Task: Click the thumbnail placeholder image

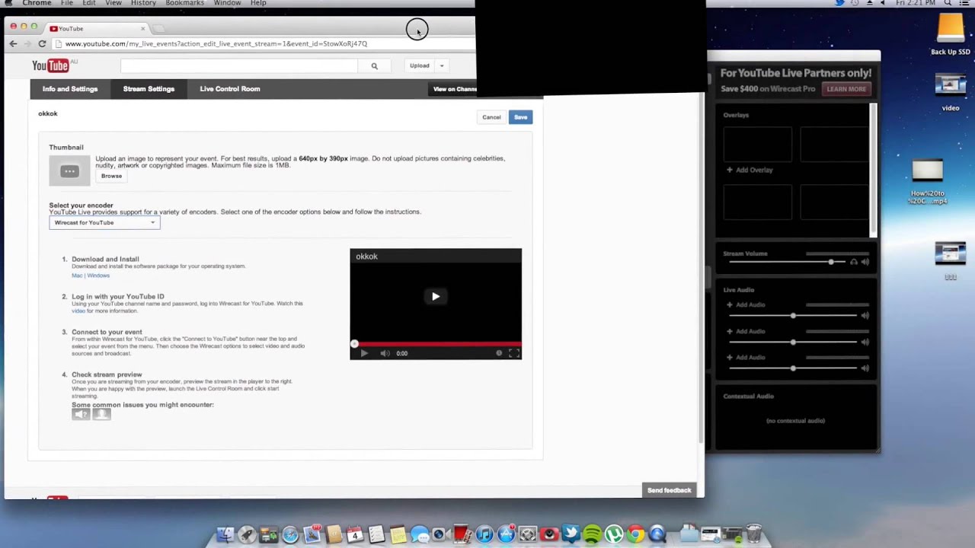Action: point(69,170)
